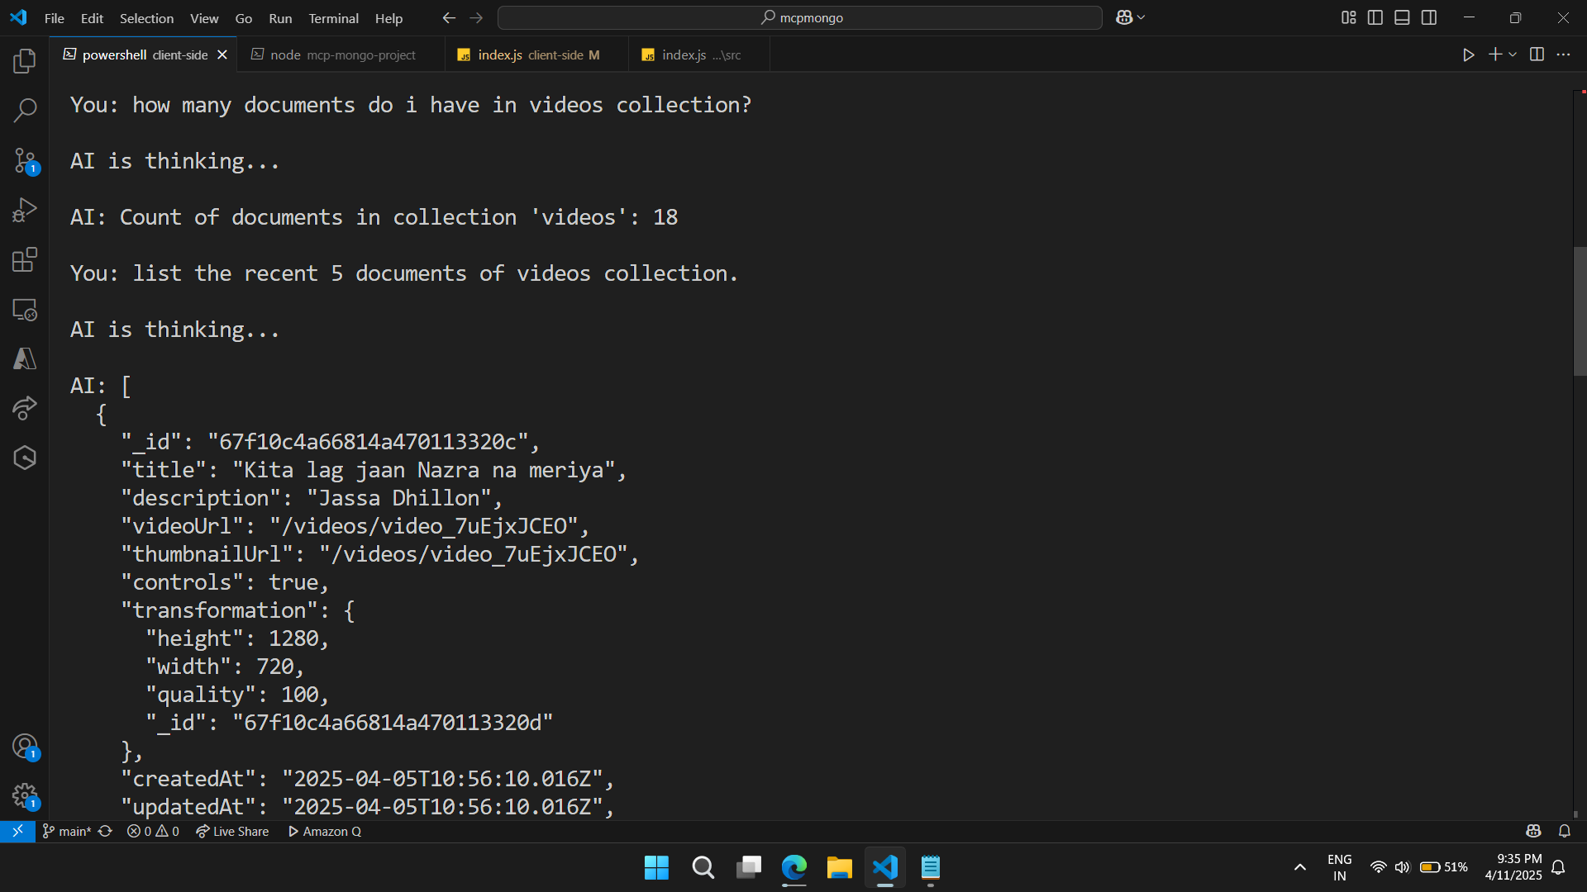
Task: Open the Explorer view in activity bar
Action: click(25, 60)
